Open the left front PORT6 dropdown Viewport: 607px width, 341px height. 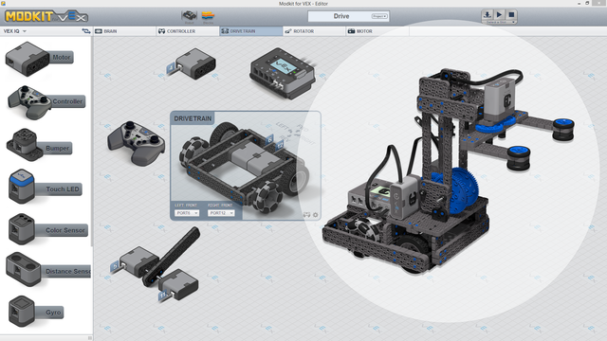[x=187, y=213]
